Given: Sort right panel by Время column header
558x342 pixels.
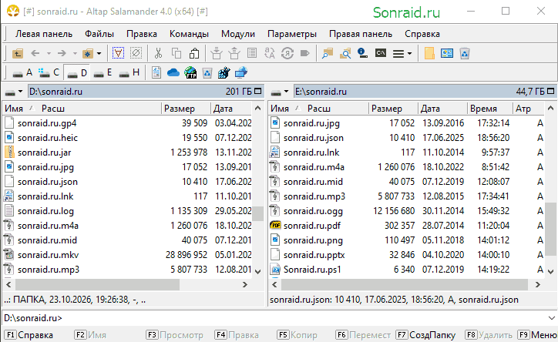Looking at the screenshot, I should 489,109.
